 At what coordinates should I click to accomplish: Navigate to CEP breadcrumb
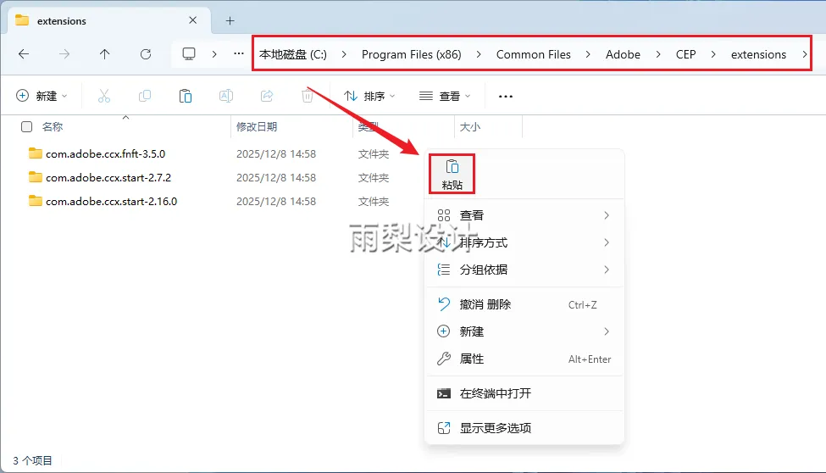point(686,54)
